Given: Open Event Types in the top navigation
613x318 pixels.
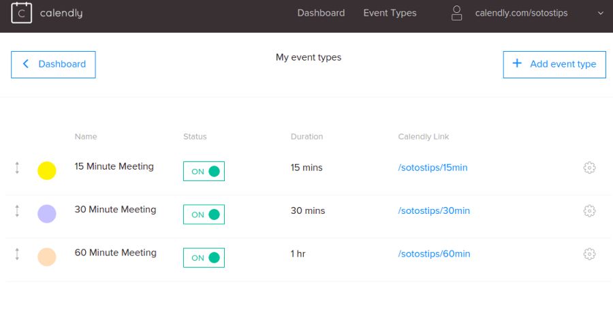Looking at the screenshot, I should click(390, 13).
